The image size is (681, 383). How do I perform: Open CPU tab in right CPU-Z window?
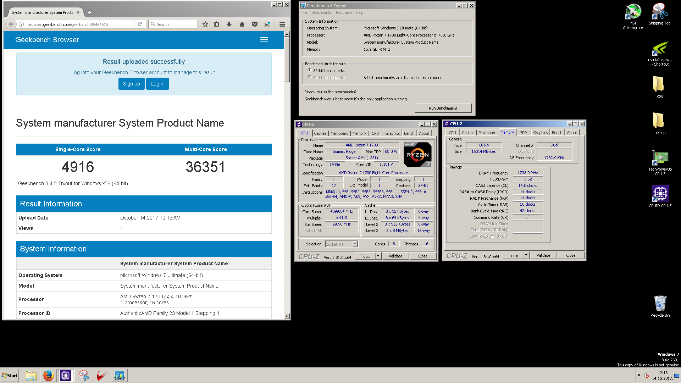(452, 133)
